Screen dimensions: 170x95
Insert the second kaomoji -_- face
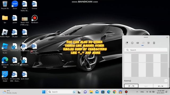point(146,86)
